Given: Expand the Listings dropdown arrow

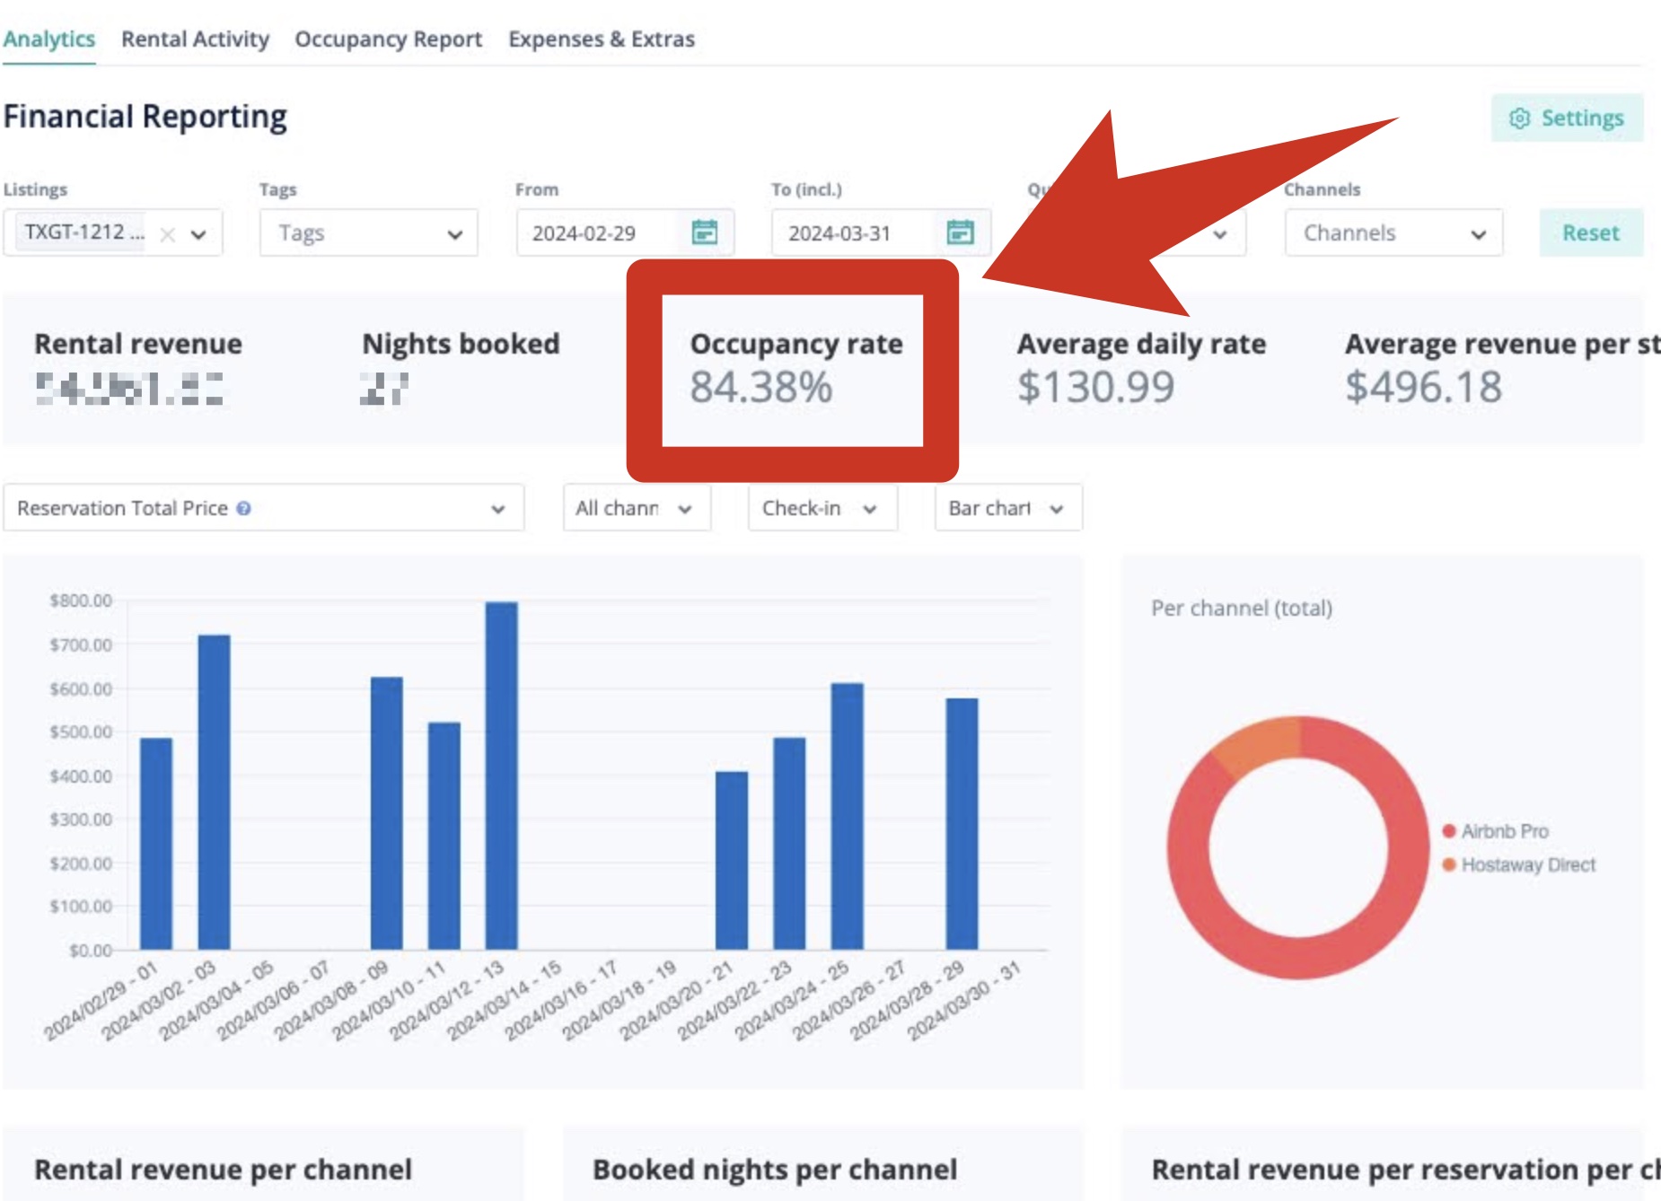Looking at the screenshot, I should 198,234.
